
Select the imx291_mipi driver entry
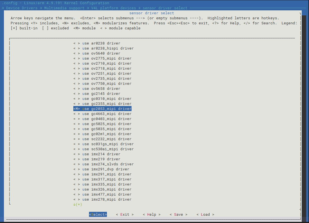point(102,174)
